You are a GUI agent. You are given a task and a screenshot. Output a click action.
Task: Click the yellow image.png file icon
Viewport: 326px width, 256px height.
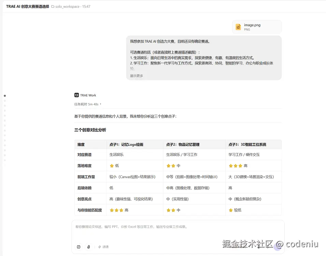point(238,27)
